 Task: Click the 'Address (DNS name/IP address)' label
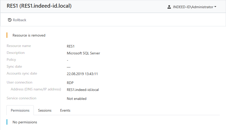tap(36, 89)
